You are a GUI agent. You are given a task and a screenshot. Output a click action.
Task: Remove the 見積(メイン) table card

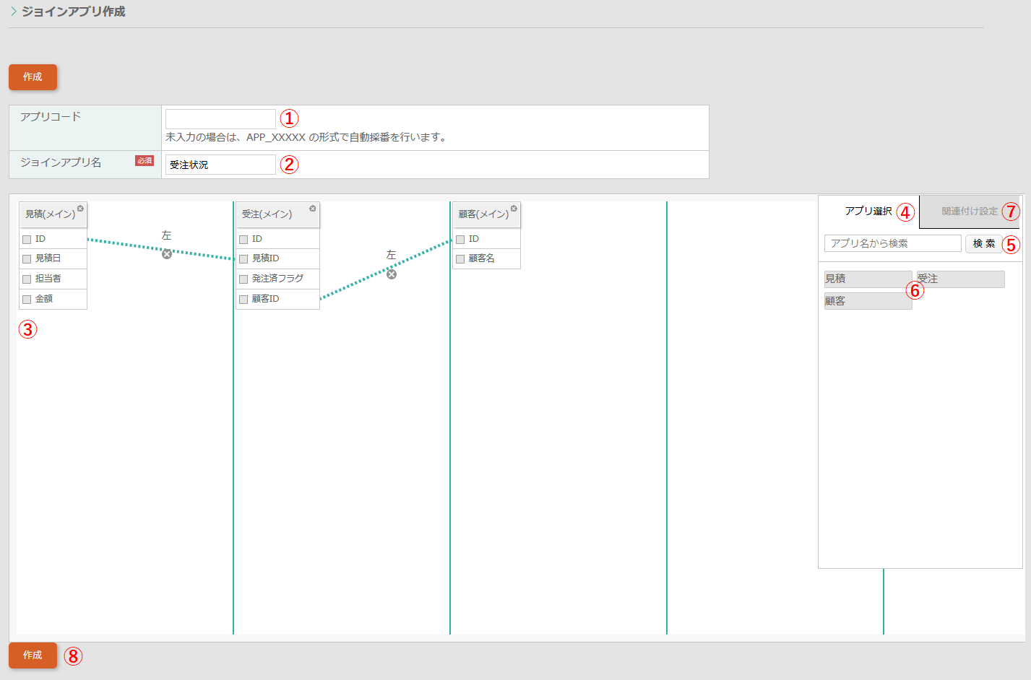point(80,209)
